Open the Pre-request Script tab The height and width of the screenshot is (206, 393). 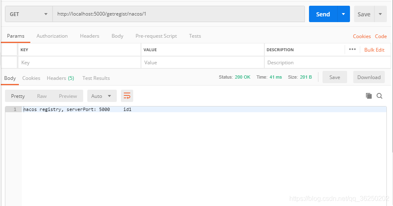click(156, 36)
